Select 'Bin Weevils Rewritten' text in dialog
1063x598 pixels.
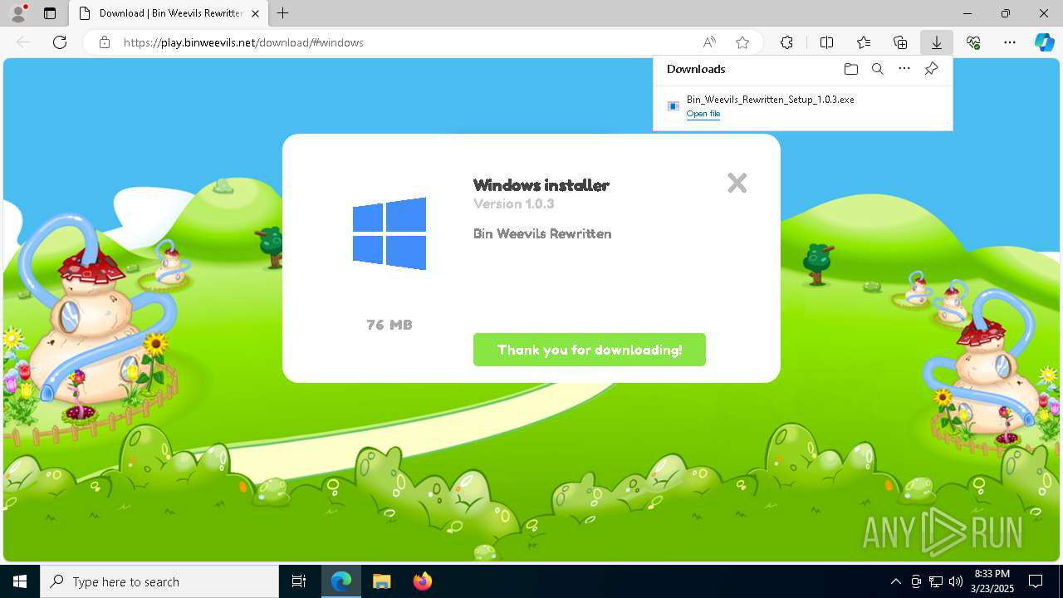(x=542, y=233)
